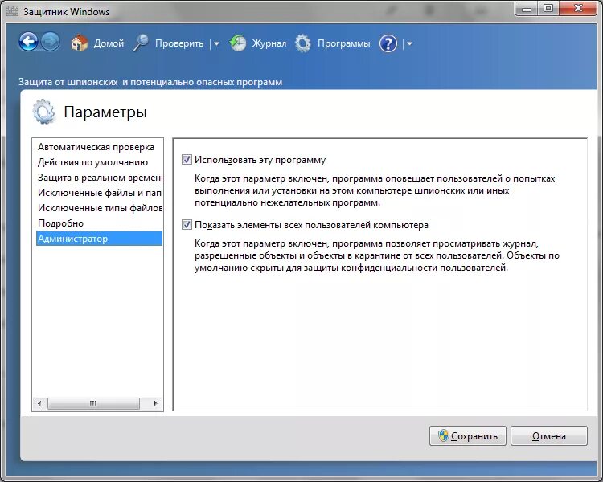Click the Сохранить button
This screenshot has width=603, height=482.
pos(468,436)
